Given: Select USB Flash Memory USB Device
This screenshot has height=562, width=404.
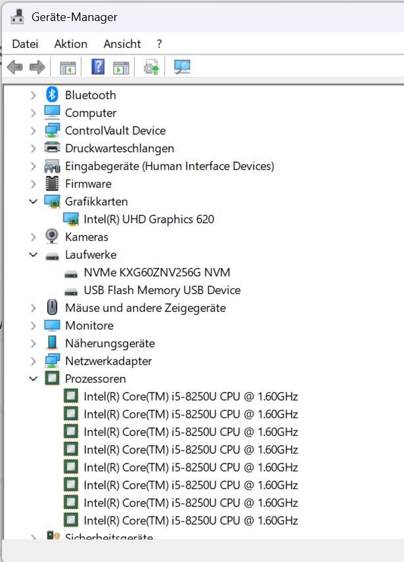Looking at the screenshot, I should pos(162,290).
